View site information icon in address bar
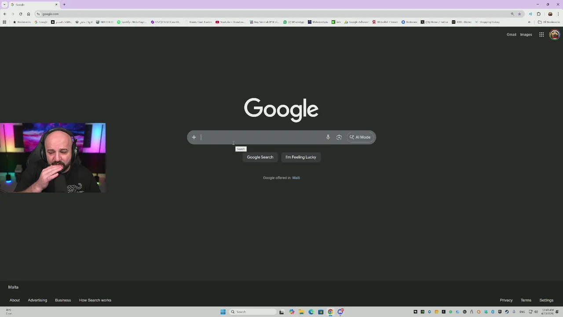 (x=38, y=14)
